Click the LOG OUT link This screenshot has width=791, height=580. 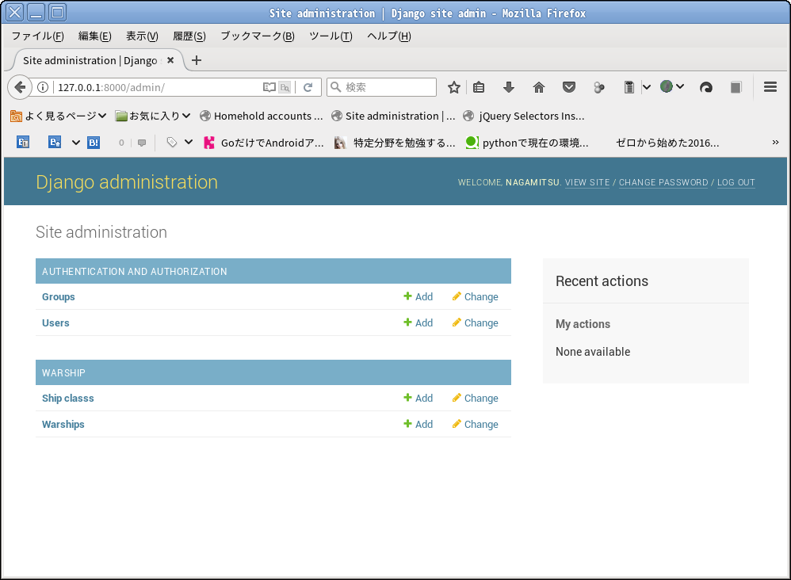[x=736, y=182]
